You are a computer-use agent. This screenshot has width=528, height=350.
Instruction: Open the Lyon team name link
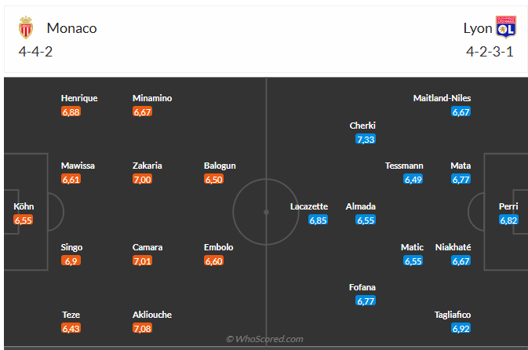click(x=478, y=28)
